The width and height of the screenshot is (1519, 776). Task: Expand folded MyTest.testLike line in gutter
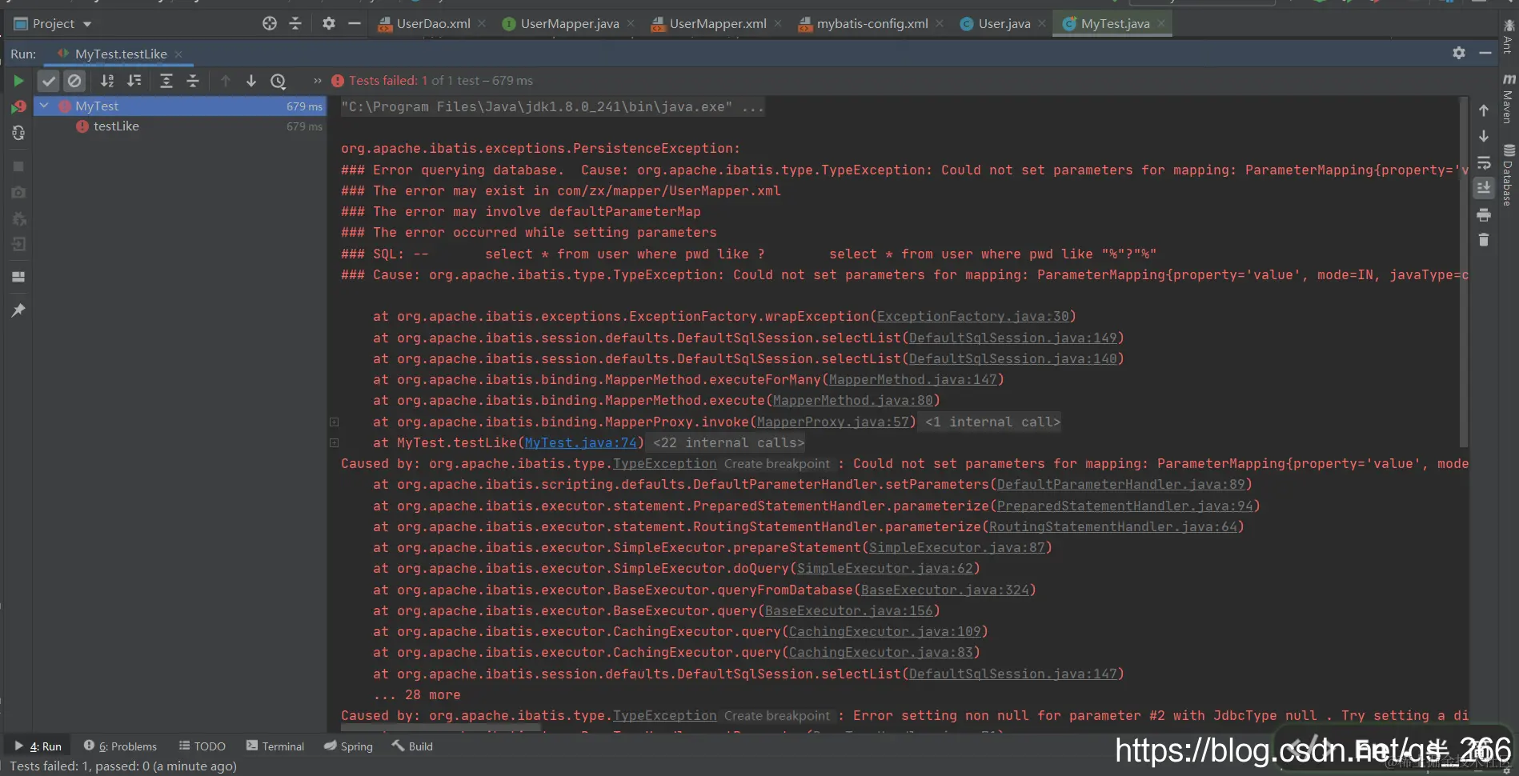pos(334,442)
